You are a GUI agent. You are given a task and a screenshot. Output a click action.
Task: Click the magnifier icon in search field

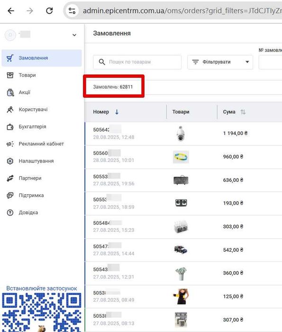(102, 62)
